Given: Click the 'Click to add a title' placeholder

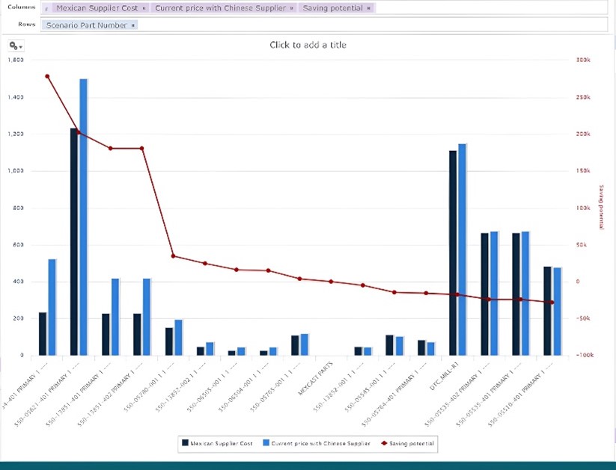Looking at the screenshot, I should point(308,45).
